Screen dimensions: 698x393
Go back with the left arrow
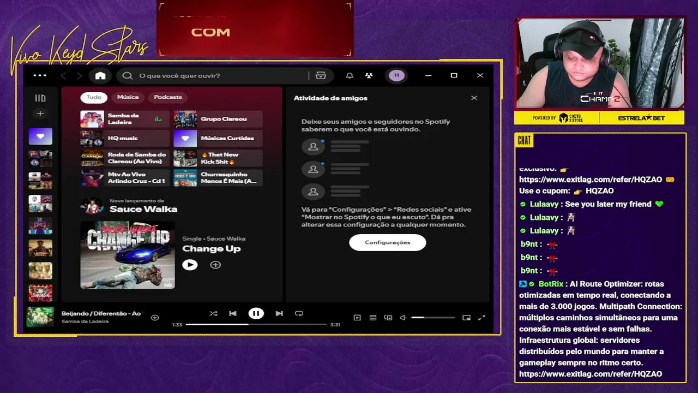coord(63,75)
